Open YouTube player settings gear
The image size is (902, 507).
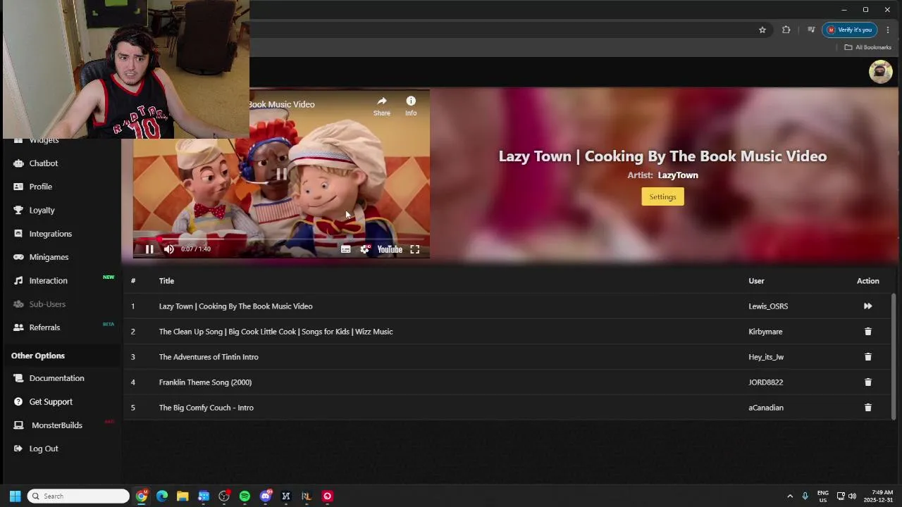[x=364, y=249]
